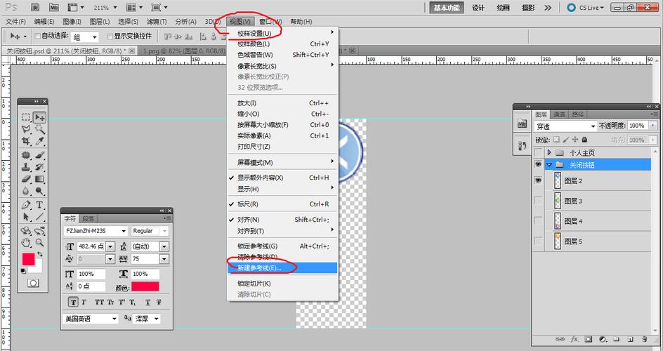Select the History Brush tool
This screenshot has height=351, width=663.
[39, 167]
